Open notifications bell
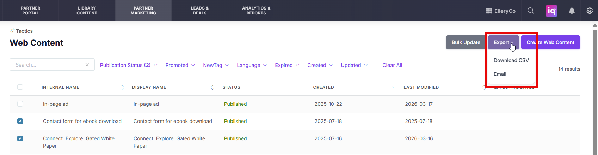 tap(572, 11)
